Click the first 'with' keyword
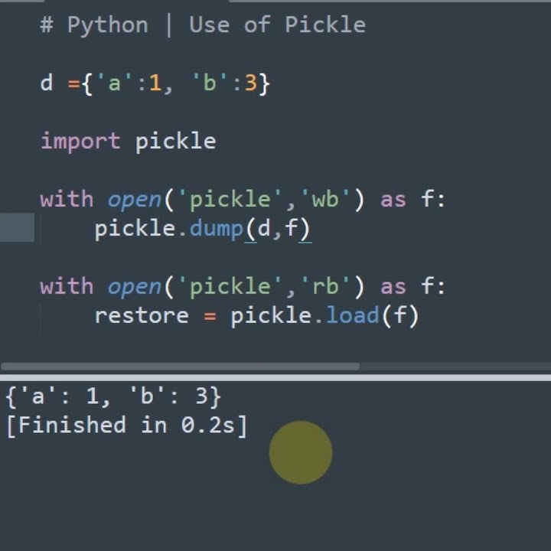The width and height of the screenshot is (551, 551). click(67, 200)
